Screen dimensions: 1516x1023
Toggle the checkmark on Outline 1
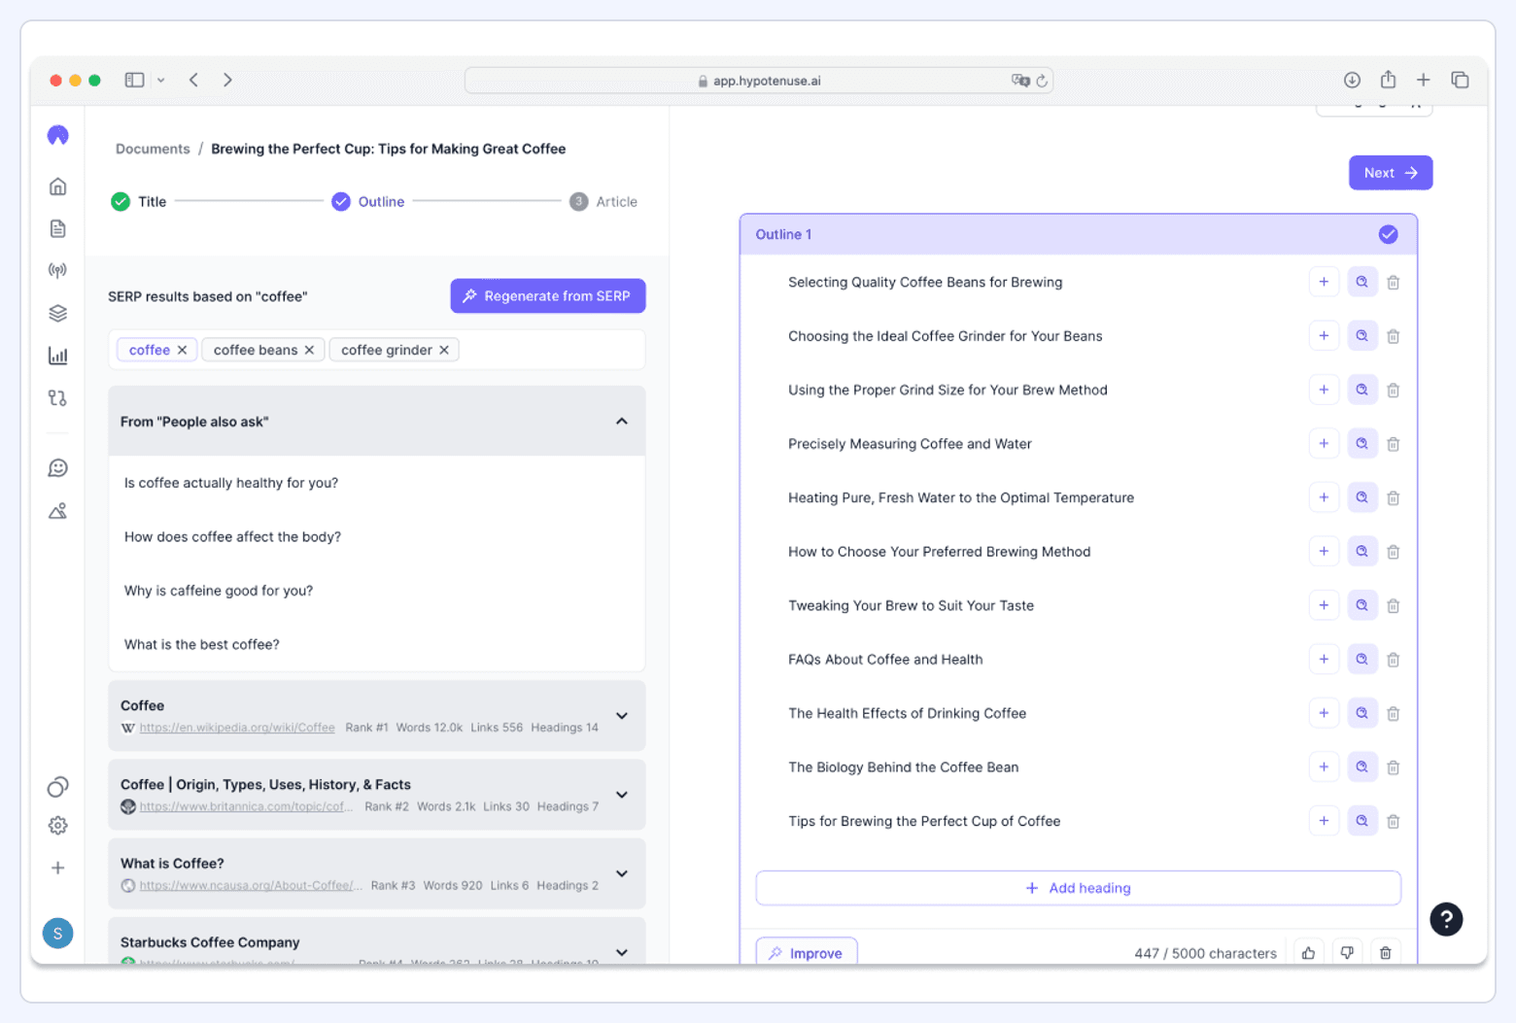click(1387, 234)
